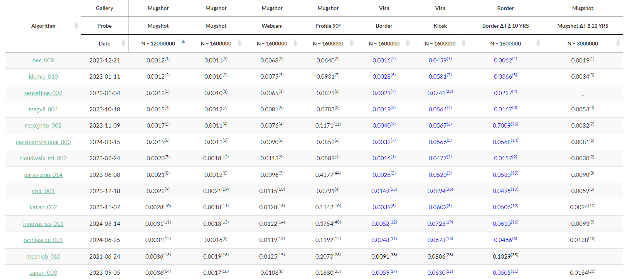Select the Algorithm column header text
The image size is (637, 279).
tap(43, 26)
